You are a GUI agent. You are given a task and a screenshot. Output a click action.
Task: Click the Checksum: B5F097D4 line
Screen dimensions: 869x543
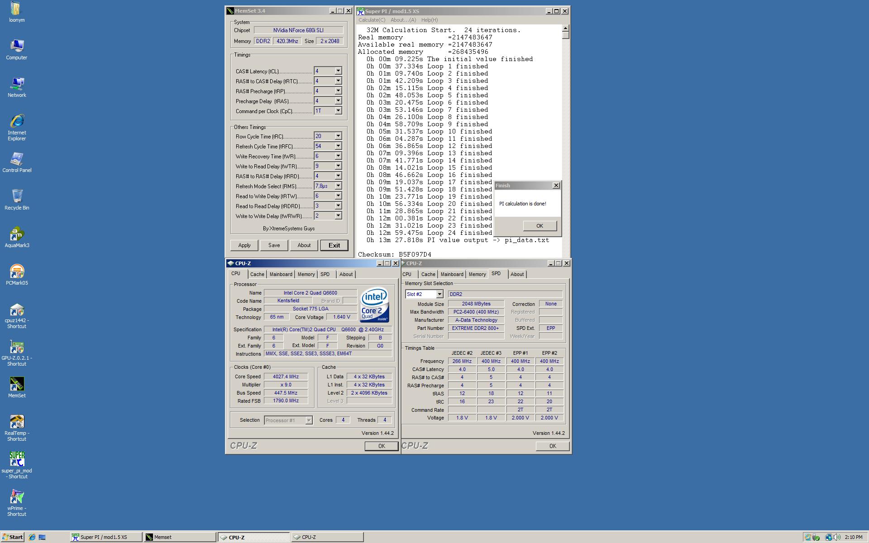click(395, 254)
